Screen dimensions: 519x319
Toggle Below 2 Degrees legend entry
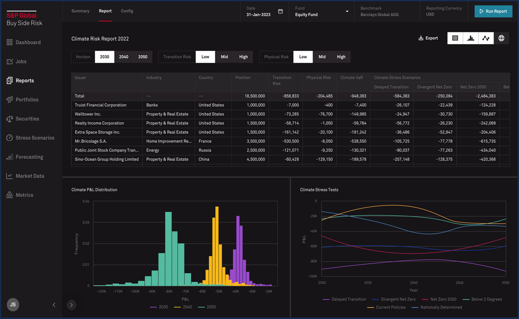click(x=482, y=299)
